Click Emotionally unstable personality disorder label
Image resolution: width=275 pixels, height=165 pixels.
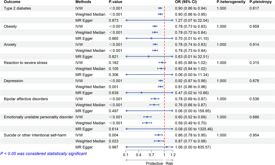pos(38,117)
